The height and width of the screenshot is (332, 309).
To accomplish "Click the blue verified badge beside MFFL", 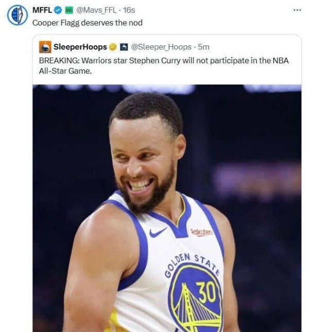I will [58, 10].
